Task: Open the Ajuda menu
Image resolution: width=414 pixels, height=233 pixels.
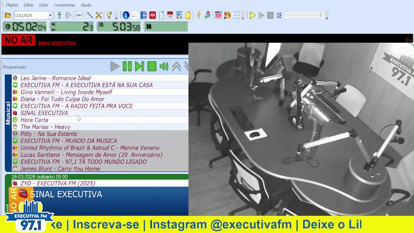Action: [86, 5]
